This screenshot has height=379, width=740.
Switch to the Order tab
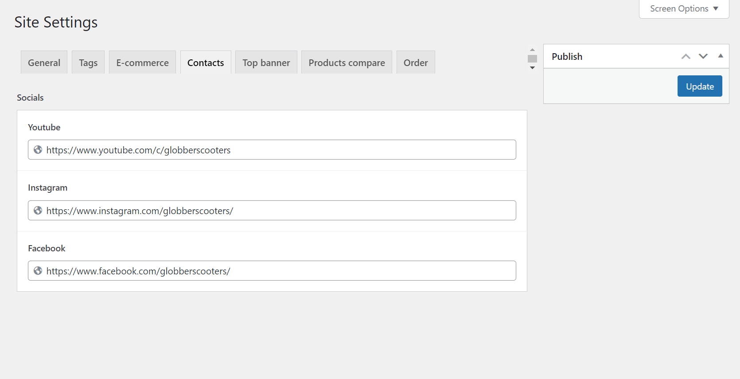point(415,63)
